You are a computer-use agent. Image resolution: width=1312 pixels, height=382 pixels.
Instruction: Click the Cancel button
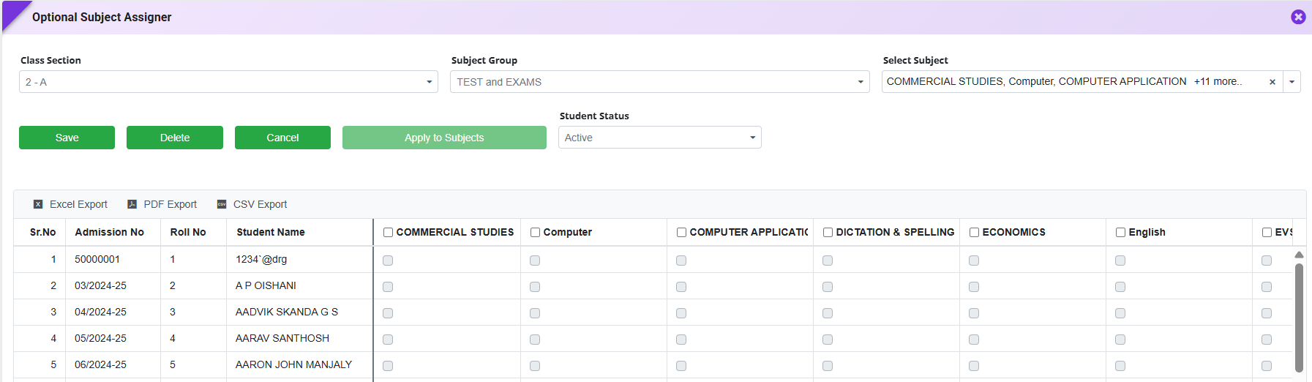pyautogui.click(x=282, y=138)
